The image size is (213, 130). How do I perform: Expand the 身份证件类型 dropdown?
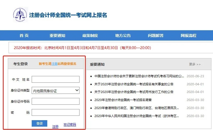click(55, 90)
